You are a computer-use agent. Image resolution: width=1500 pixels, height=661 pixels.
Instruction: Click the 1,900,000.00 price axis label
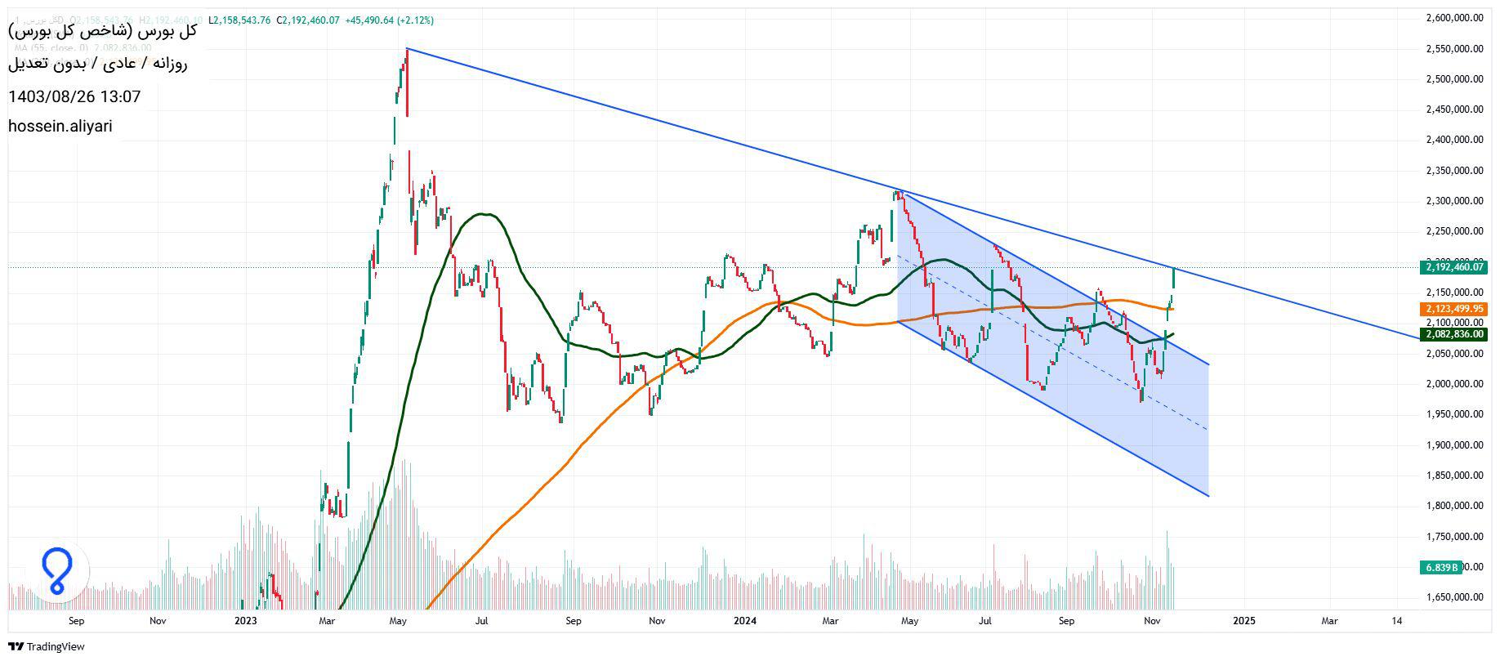click(x=1454, y=445)
